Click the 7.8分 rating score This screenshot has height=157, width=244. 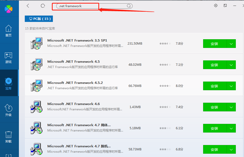pos(179,44)
